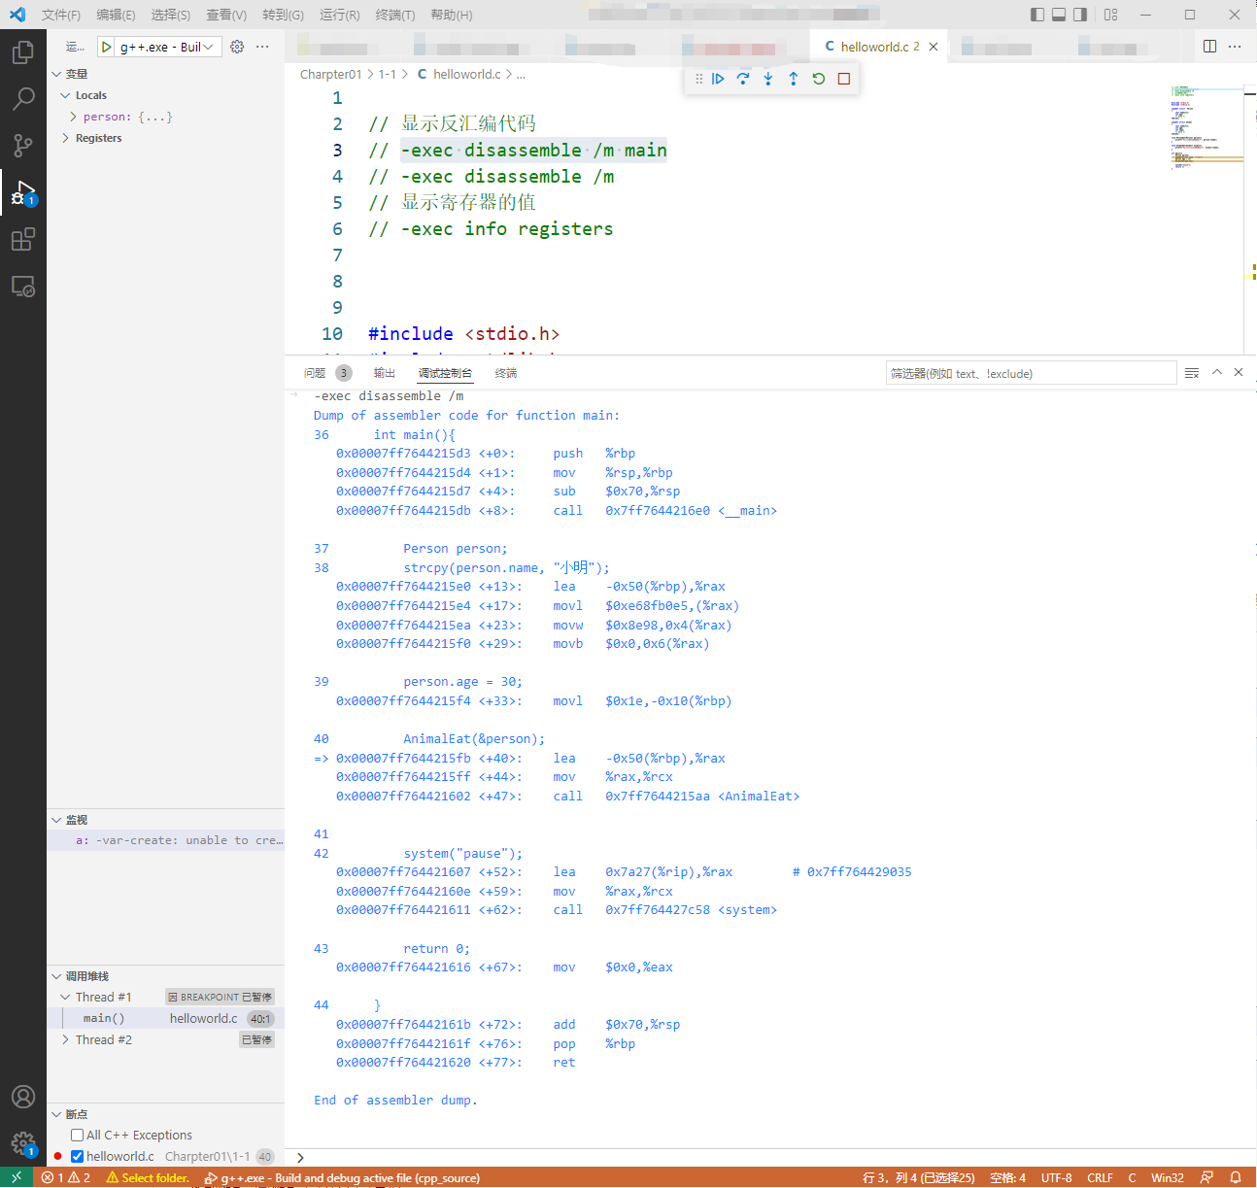The height and width of the screenshot is (1188, 1257).
Task: Stop the debug session
Action: (x=844, y=79)
